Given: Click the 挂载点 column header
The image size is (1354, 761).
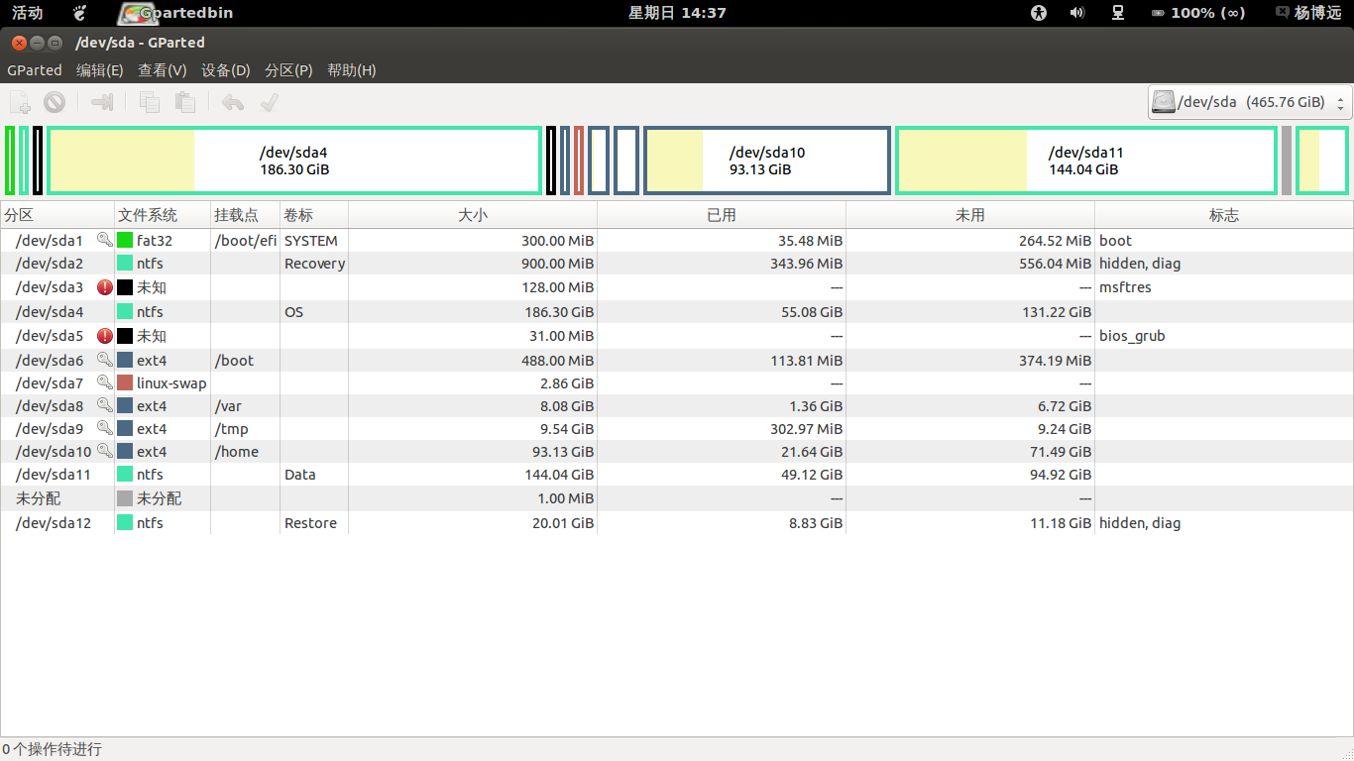Looking at the screenshot, I should tap(246, 215).
